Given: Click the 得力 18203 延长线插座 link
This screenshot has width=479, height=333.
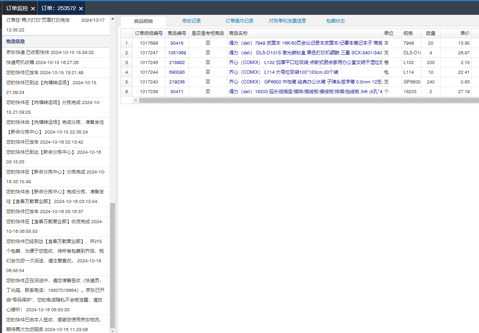Looking at the screenshot, I should (x=305, y=92).
